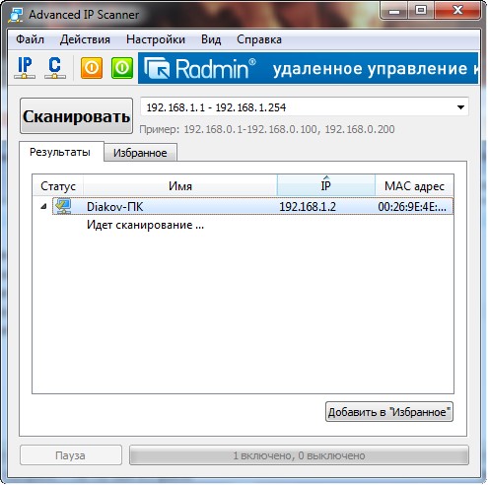Click the Идет сканирование row
This screenshot has height=485, width=488.
[x=145, y=225]
